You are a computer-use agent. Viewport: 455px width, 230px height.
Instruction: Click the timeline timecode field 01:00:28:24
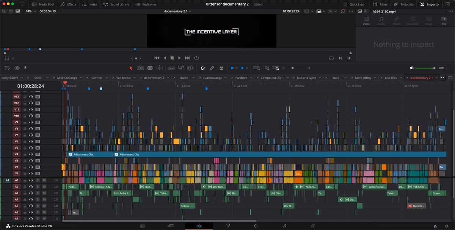point(30,86)
